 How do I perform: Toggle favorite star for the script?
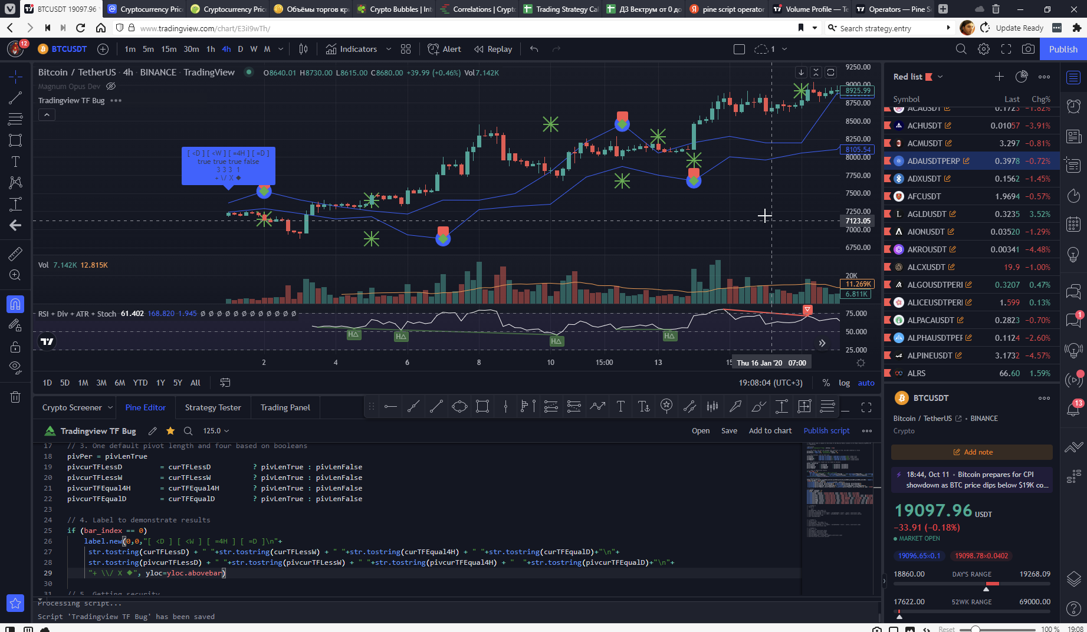point(170,431)
